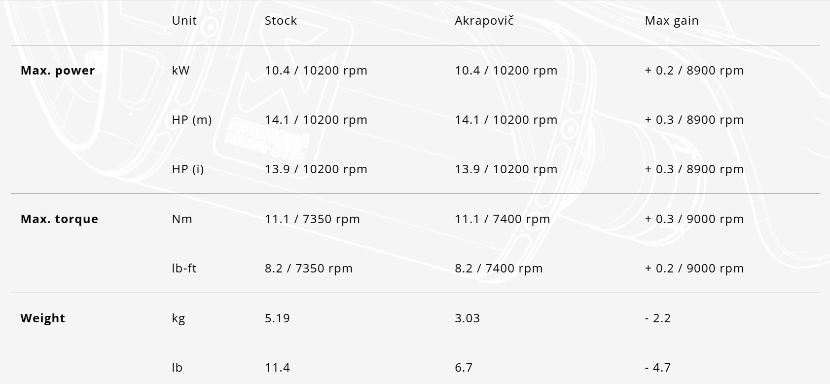830x384 pixels.
Task: Select the Max gain column header
Action: [x=672, y=21]
